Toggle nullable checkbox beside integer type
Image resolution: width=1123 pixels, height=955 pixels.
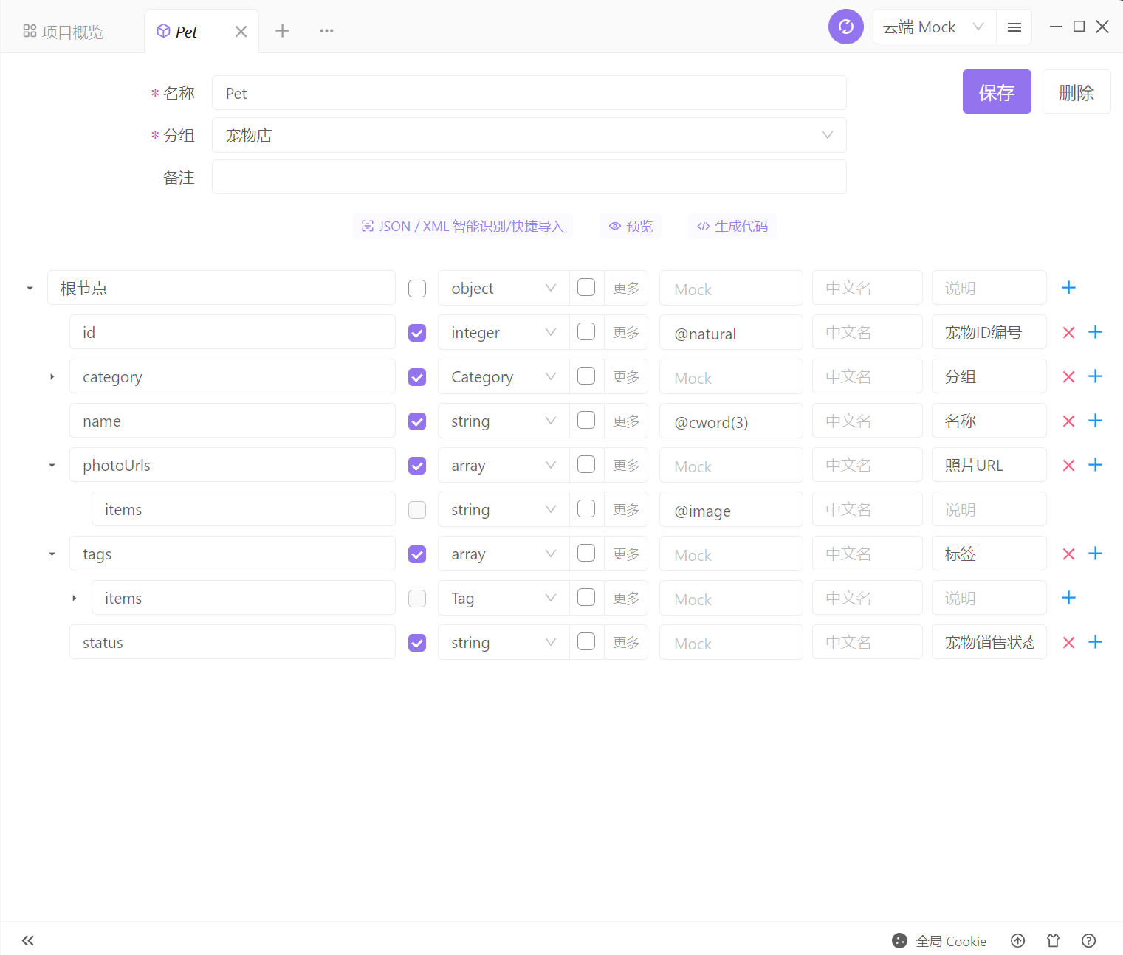click(586, 331)
